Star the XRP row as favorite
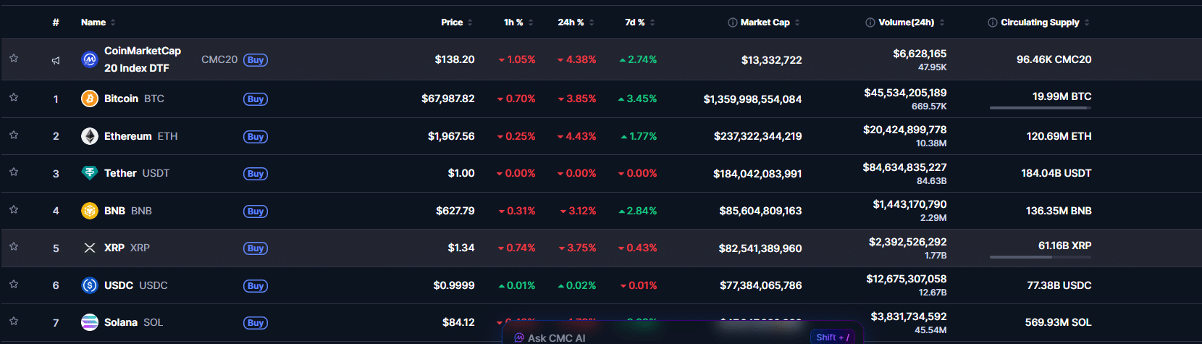This screenshot has width=1202, height=344. (14, 246)
